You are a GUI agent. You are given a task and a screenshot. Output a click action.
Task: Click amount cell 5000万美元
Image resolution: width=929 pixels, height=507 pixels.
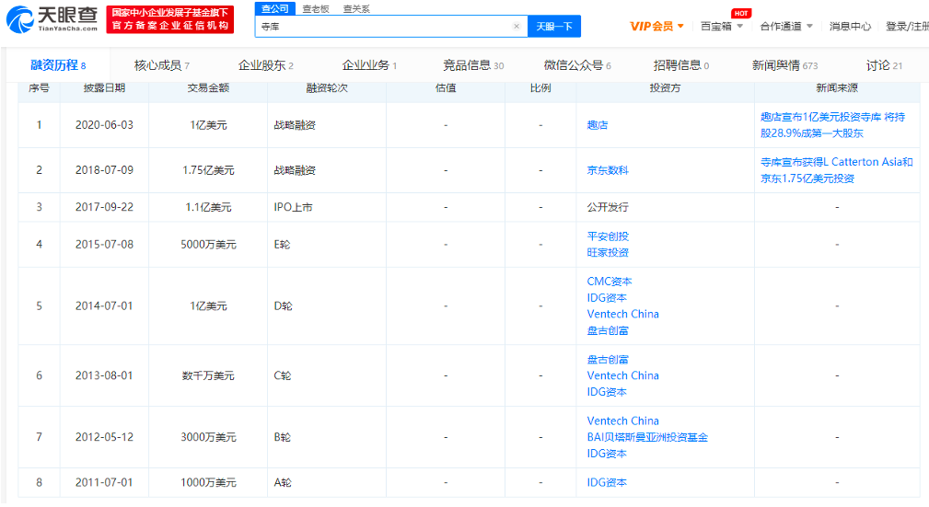tap(208, 244)
